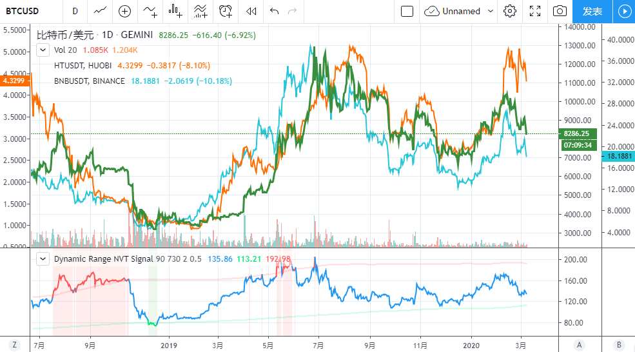Click the 2020 time axis label
635x352 pixels.
[471, 346]
